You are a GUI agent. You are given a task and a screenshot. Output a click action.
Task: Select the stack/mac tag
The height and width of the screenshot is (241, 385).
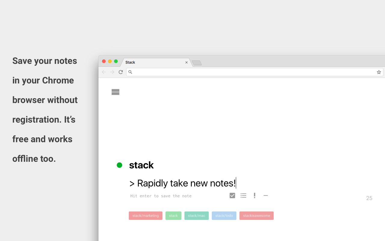[x=196, y=216]
